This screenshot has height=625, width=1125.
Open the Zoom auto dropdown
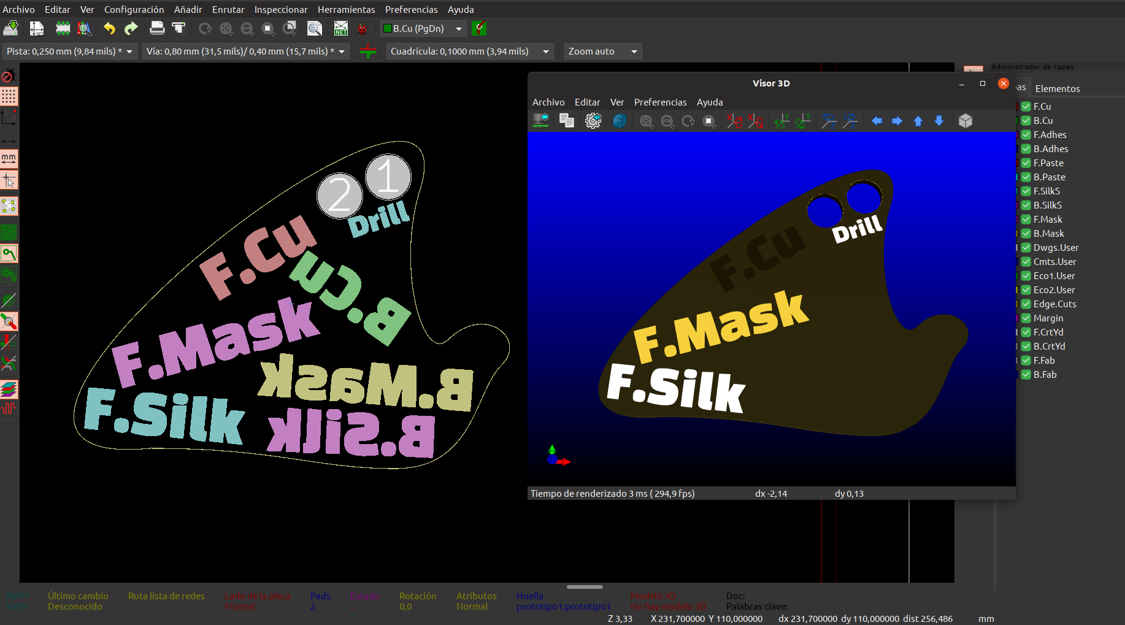pos(602,52)
